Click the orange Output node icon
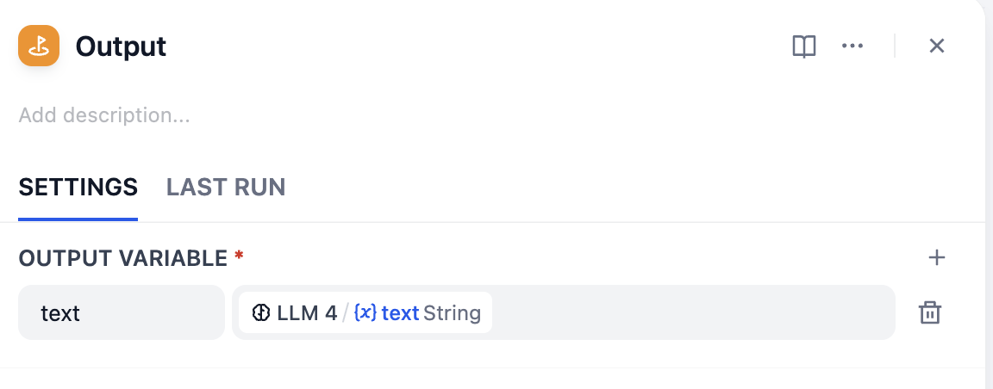 [x=39, y=46]
